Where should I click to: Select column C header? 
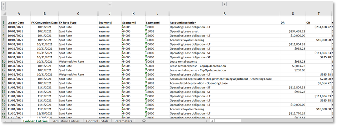[x=78, y=13]
